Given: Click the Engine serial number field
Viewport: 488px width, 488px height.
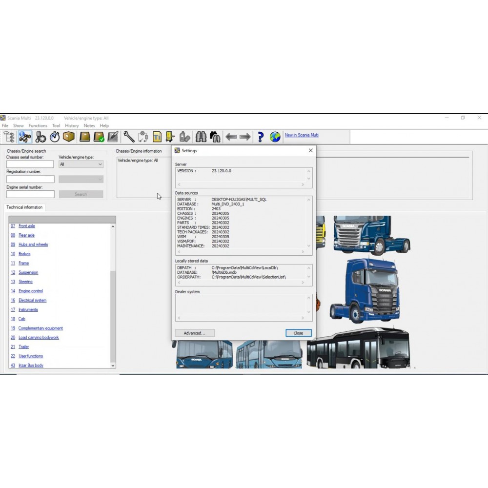Looking at the screenshot, I should 30,194.
